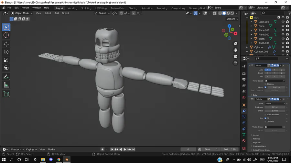The height and width of the screenshot is (163, 291).
Task: Hide Cube.008 with its eye icon
Action: (283, 22)
